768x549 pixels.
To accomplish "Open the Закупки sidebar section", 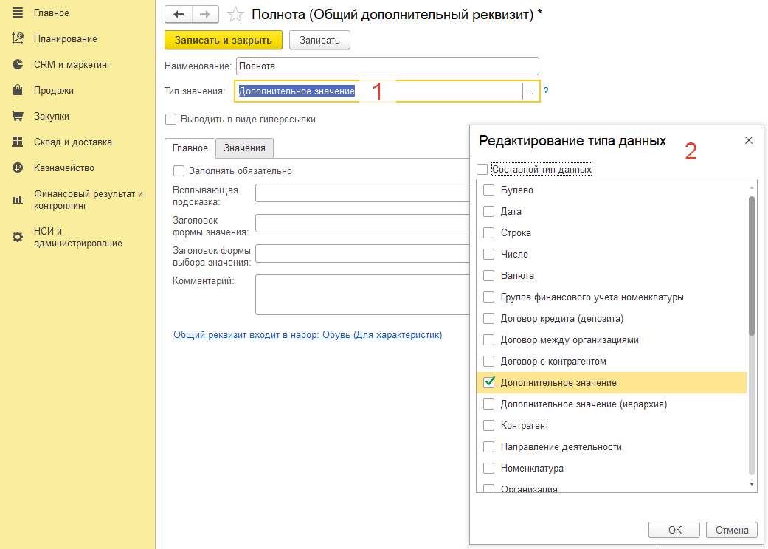I will (x=52, y=117).
